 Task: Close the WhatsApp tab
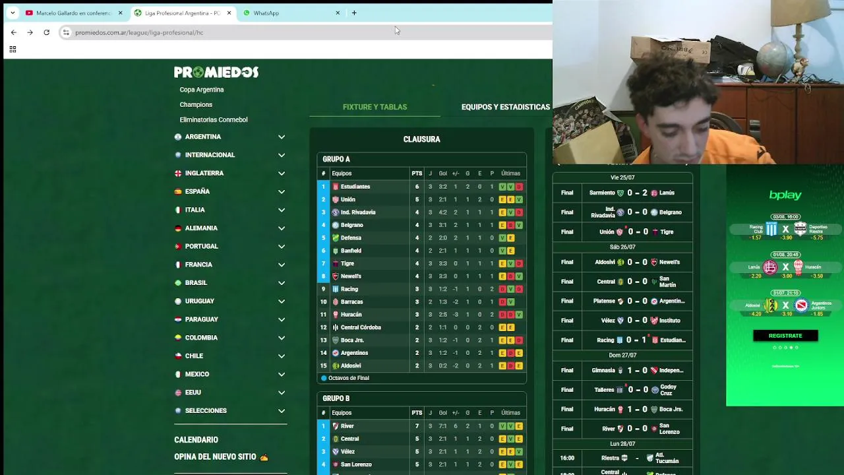(x=338, y=13)
